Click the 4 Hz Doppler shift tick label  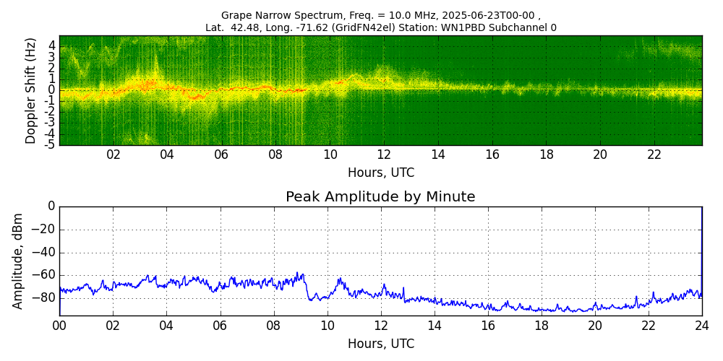tap(52, 45)
